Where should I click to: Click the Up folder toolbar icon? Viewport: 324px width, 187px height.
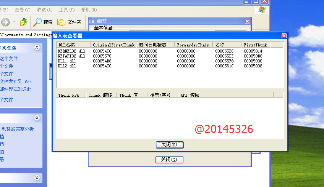coord(24,22)
